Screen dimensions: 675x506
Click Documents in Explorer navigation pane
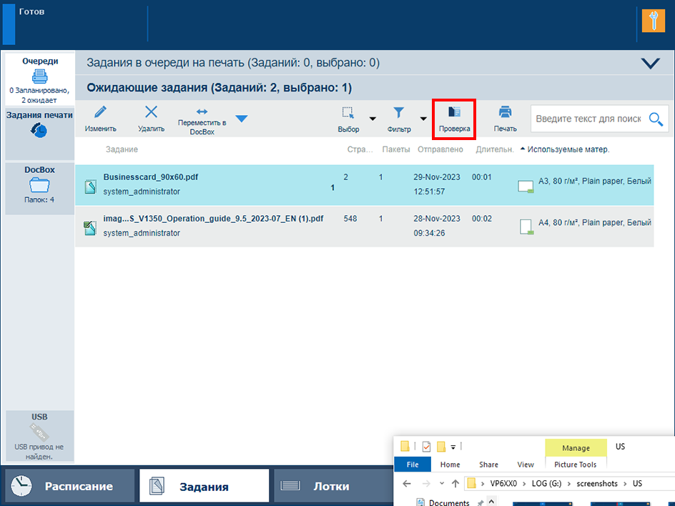448,502
